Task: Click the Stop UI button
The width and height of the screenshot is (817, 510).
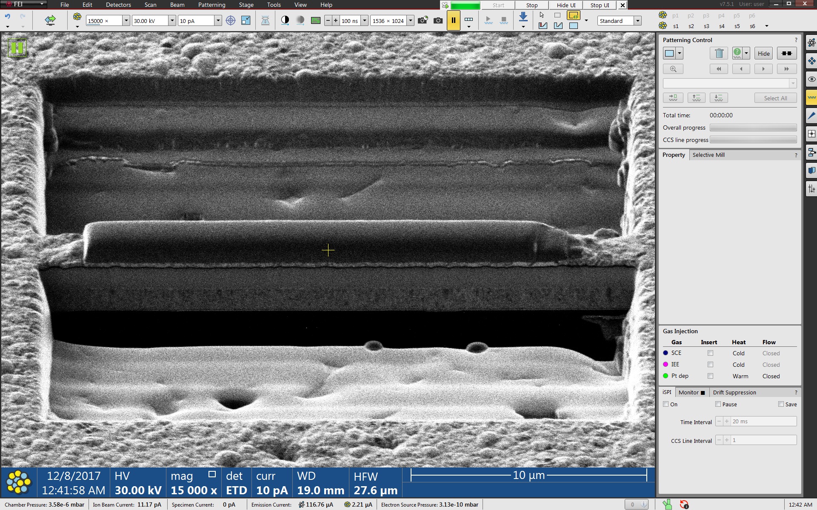Action: coord(600,5)
